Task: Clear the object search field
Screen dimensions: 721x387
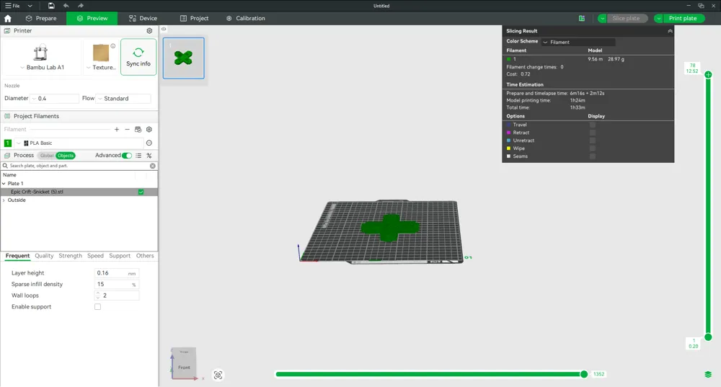Action: (x=153, y=166)
